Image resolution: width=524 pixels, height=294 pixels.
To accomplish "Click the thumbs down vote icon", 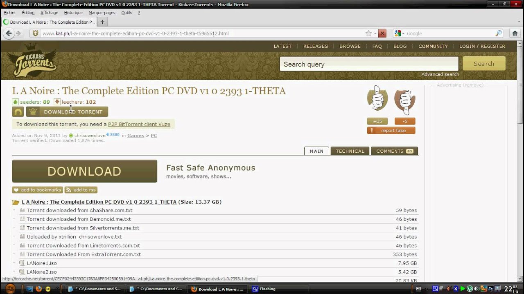I will 404,100.
